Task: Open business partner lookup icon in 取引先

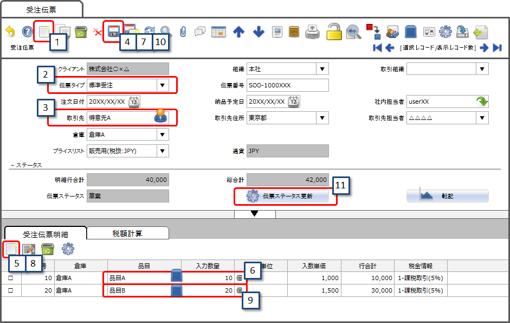Action: [160, 116]
